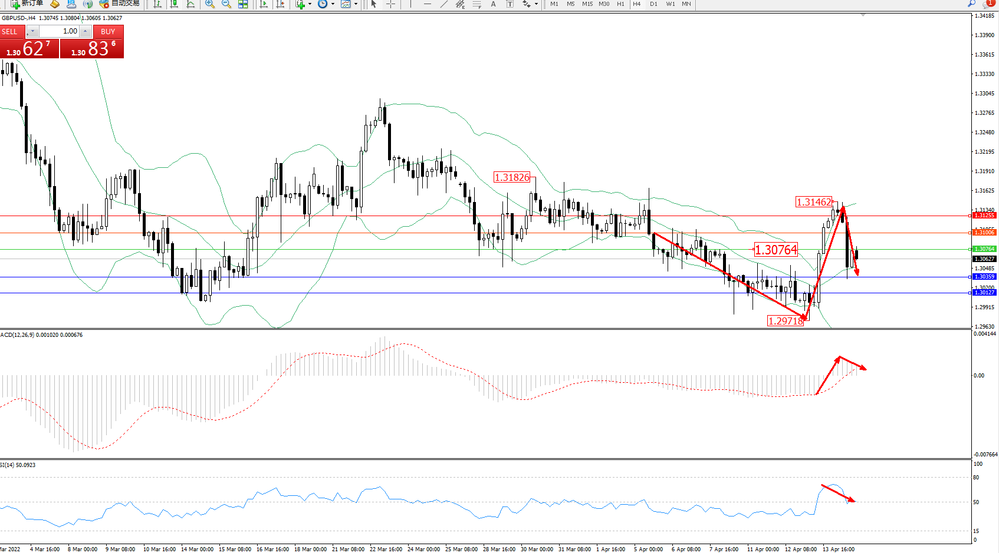Click the zoom out magnifier icon
Viewport: 999px width, 553px height.
(226, 4)
